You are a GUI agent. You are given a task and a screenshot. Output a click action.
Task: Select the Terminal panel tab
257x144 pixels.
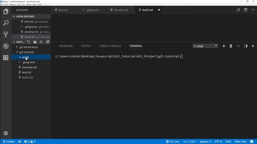136,46
